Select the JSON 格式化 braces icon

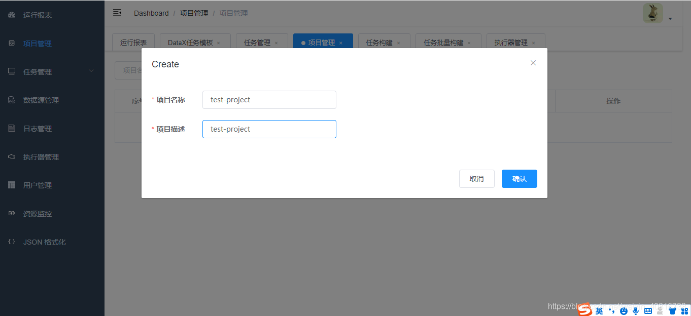click(x=12, y=242)
